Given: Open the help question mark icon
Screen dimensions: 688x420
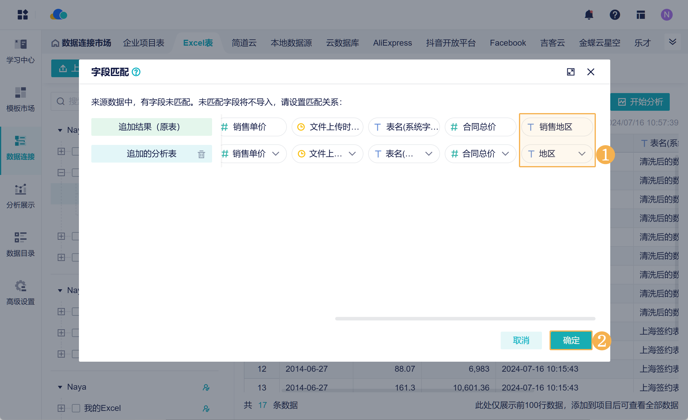Looking at the screenshot, I should [x=615, y=15].
